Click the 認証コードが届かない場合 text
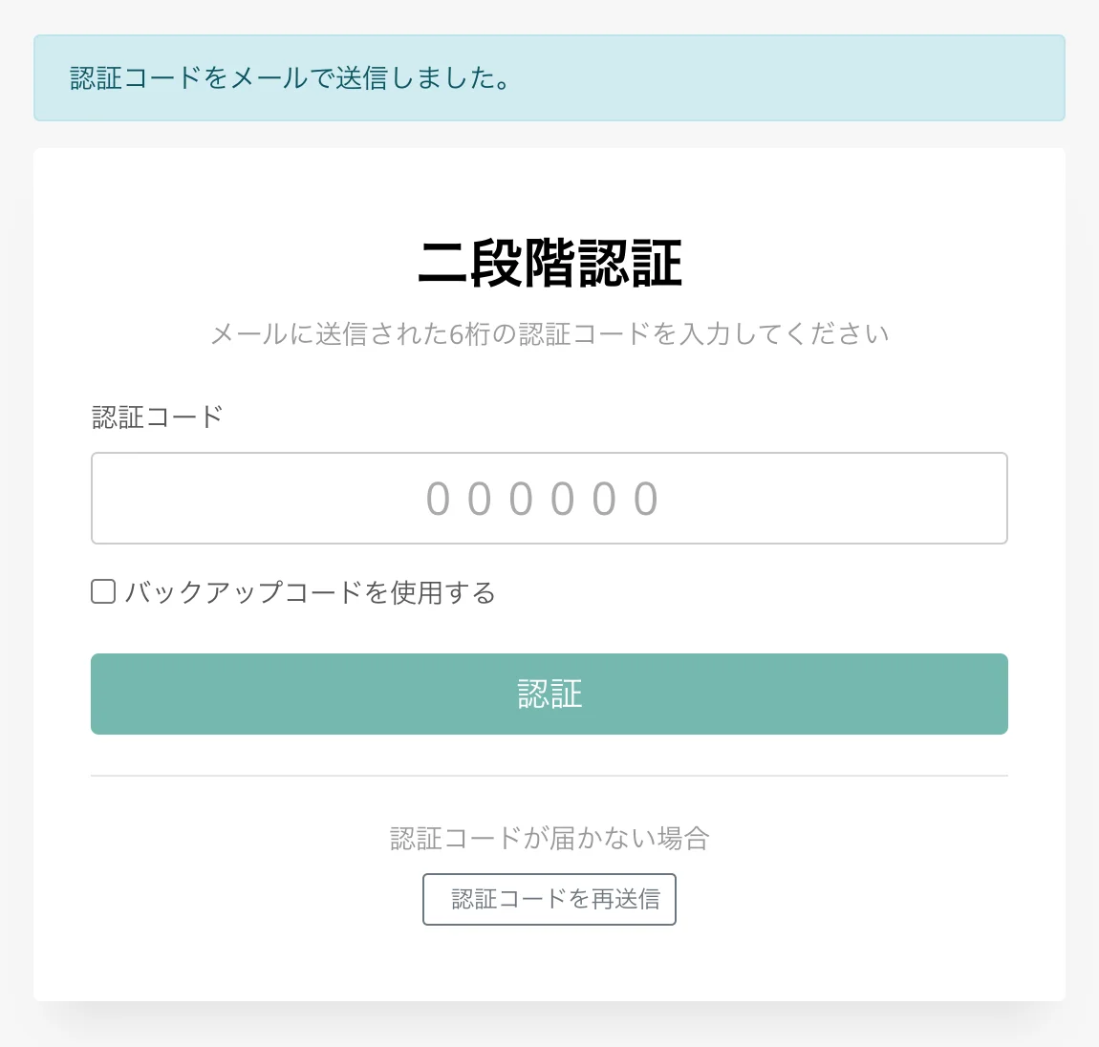This screenshot has width=1099, height=1047. 549,838
